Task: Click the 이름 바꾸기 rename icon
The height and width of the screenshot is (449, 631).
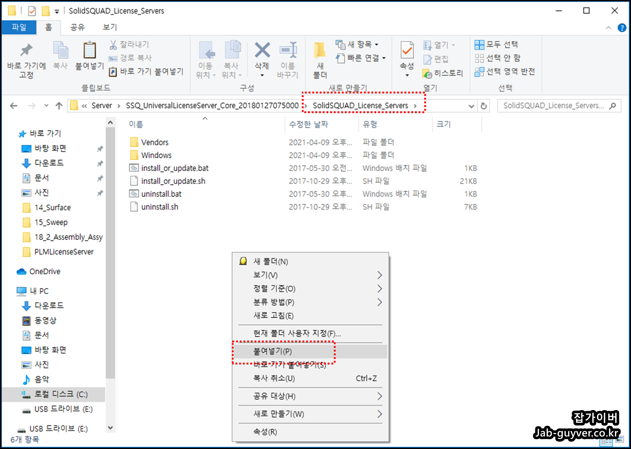Action: 288,50
